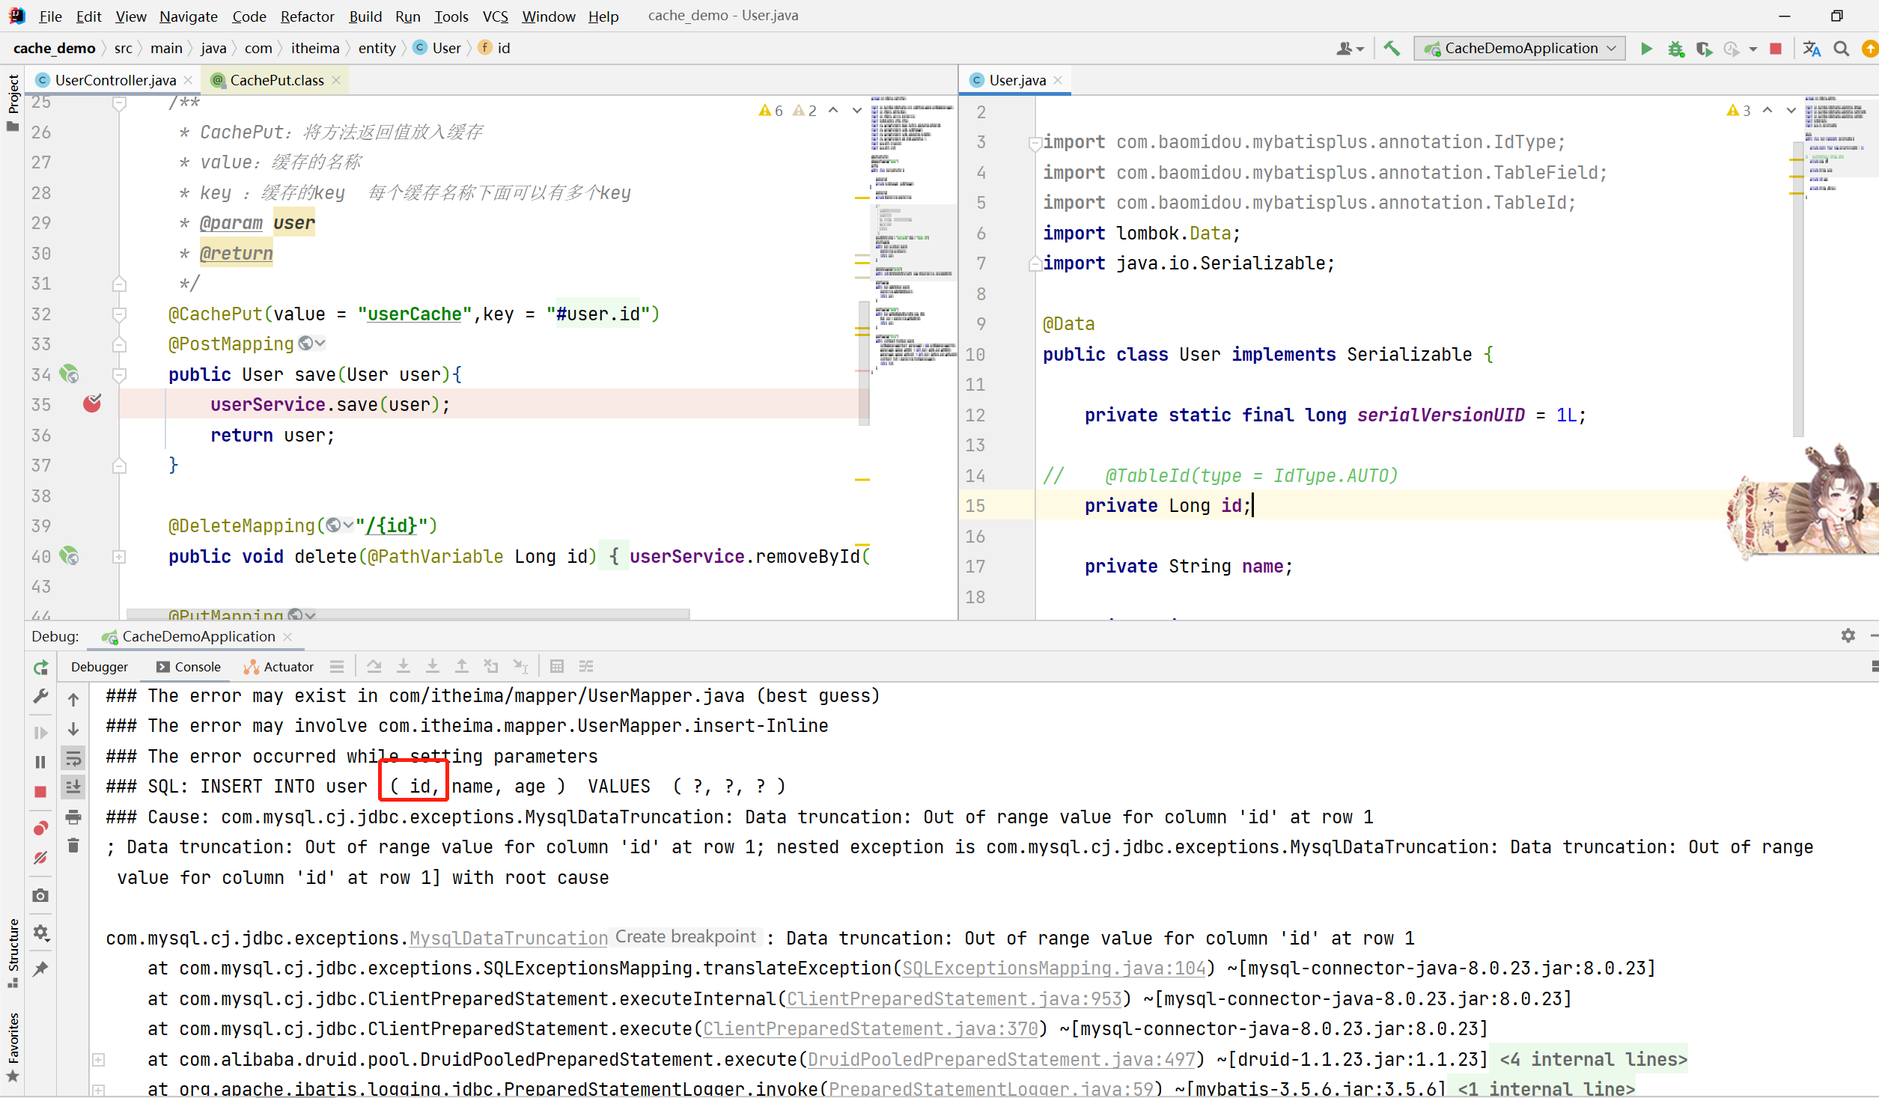Click the Get Thread Dump camera icon
This screenshot has height=1098, width=1879.
coord(40,896)
